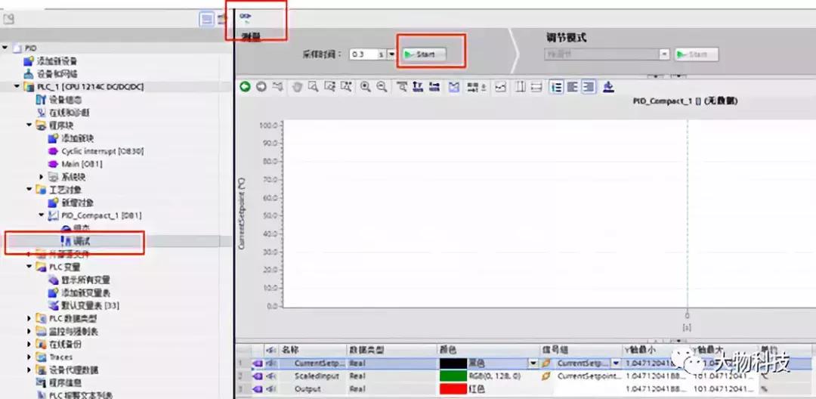Open 设备组态 (device configuration)

click(59, 99)
